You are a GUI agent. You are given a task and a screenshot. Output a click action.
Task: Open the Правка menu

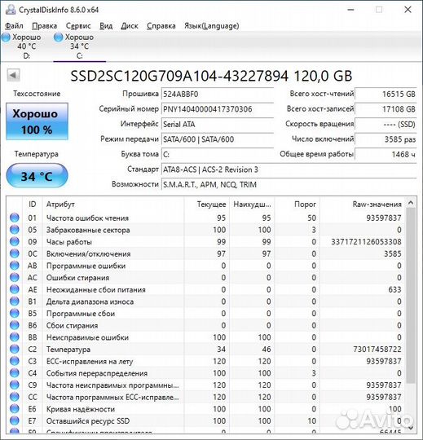pos(44,26)
